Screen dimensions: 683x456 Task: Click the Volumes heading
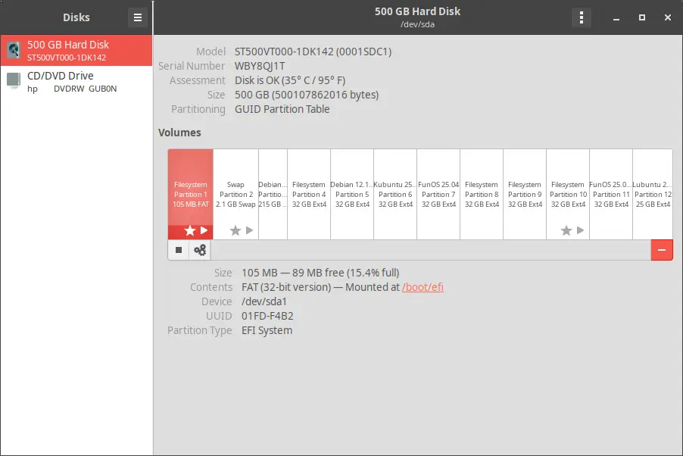(x=179, y=133)
